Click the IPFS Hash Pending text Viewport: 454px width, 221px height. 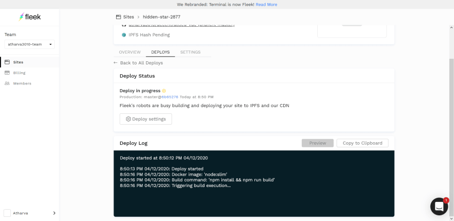[149, 35]
